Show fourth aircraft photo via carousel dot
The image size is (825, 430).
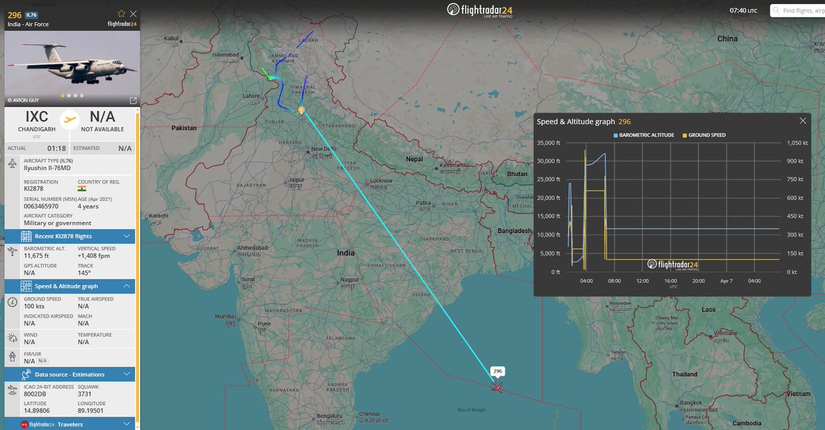click(x=81, y=96)
